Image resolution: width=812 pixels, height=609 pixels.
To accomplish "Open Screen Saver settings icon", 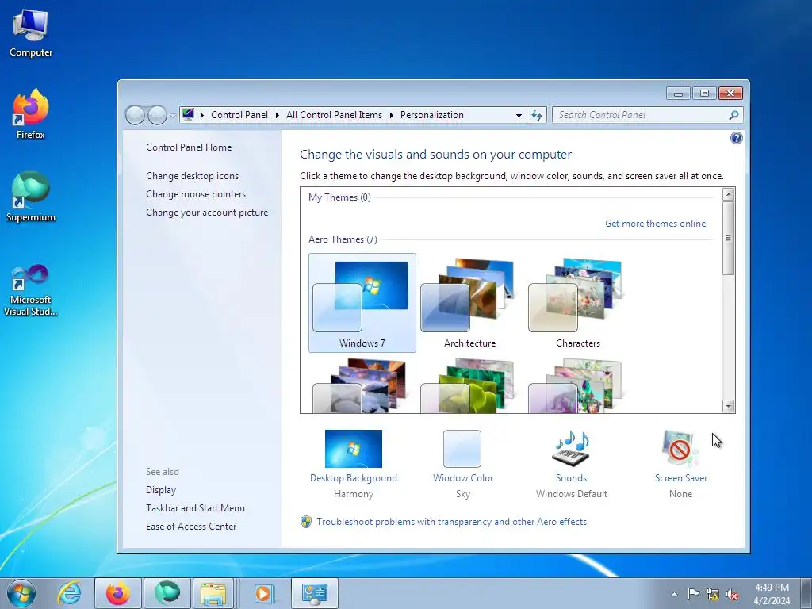I will tap(680, 449).
